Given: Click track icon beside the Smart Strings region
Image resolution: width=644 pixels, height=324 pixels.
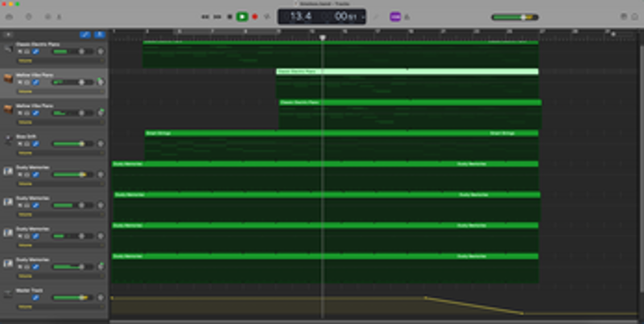Looking at the screenshot, I should click(8, 140).
